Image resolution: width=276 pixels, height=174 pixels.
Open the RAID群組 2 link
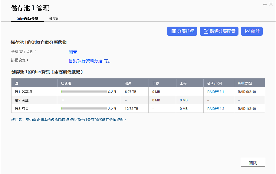(215, 108)
